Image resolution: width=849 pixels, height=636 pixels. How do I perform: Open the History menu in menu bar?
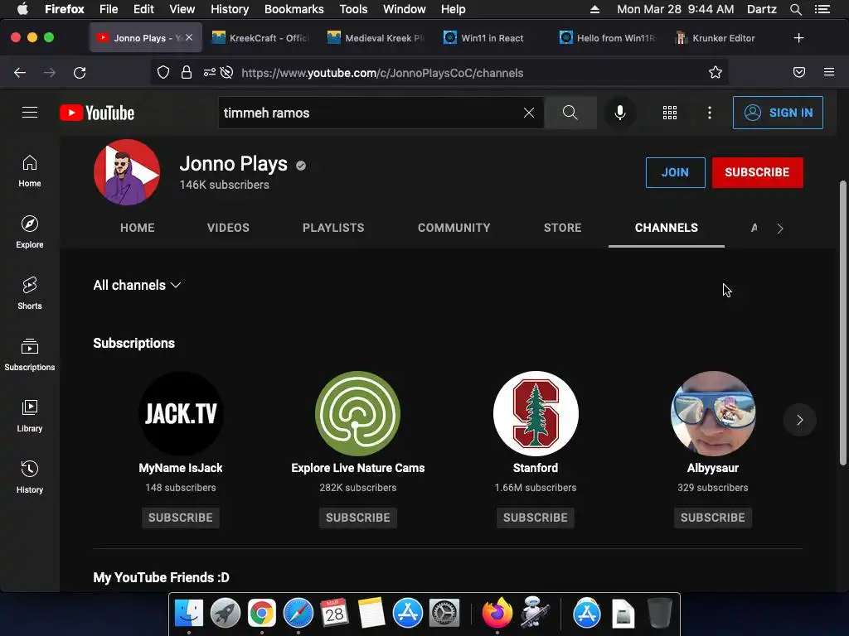click(x=230, y=9)
